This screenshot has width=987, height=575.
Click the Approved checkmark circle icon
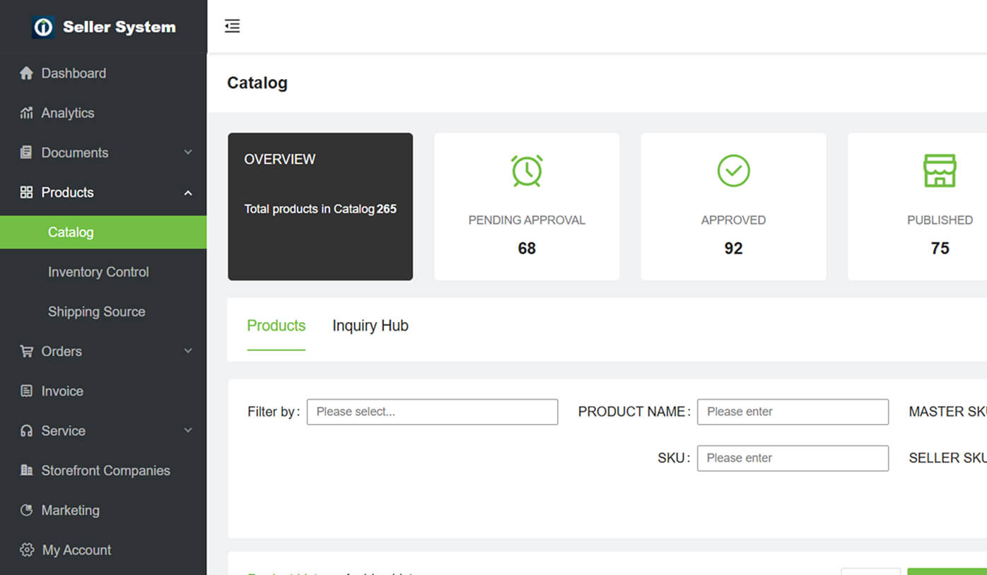click(733, 171)
